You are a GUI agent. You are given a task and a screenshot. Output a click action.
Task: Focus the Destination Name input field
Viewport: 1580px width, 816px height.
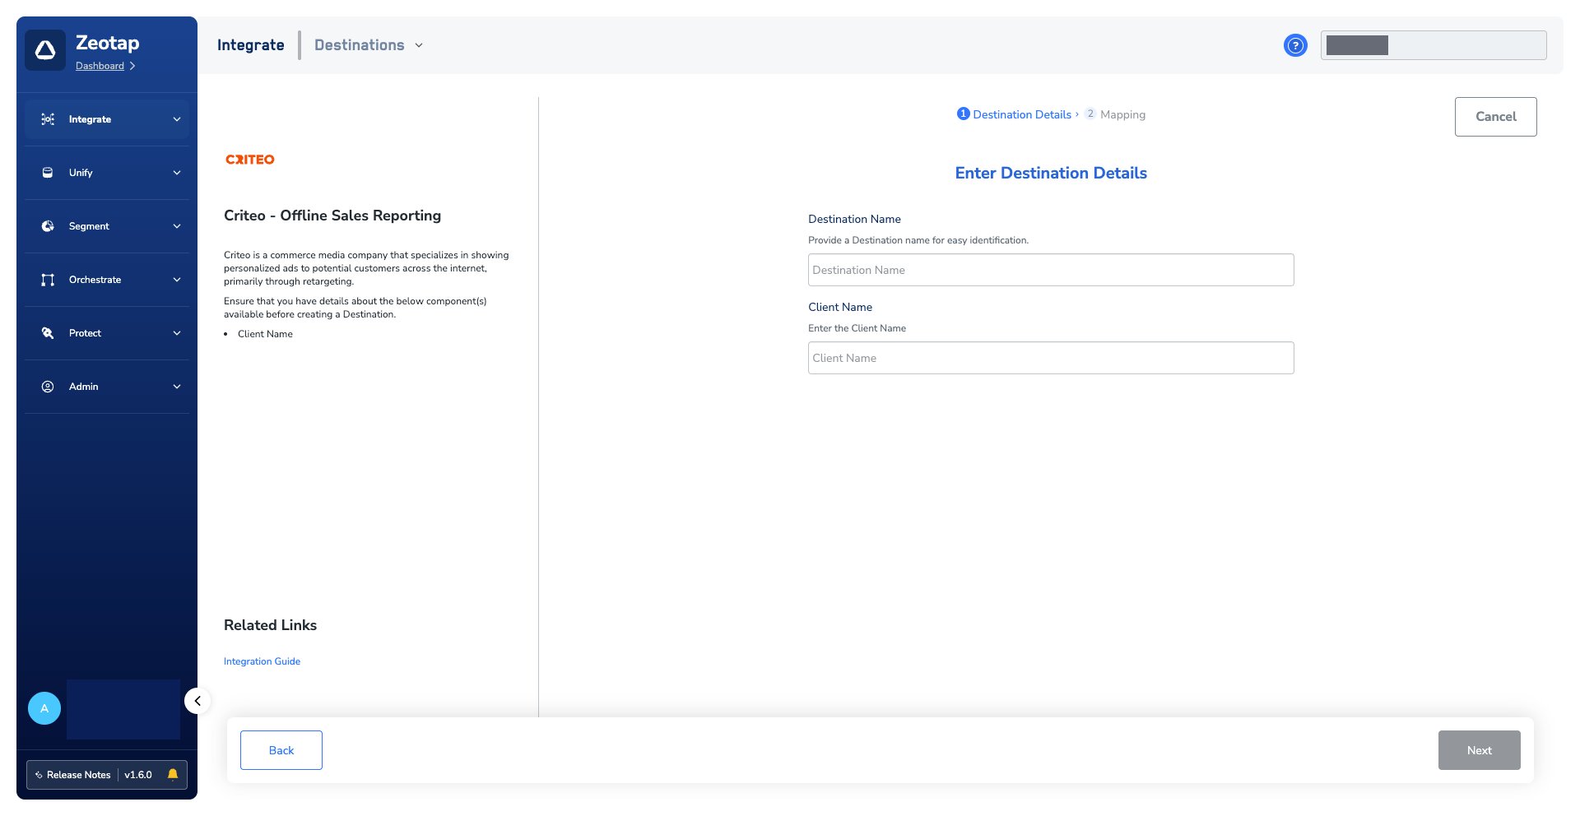coord(1051,270)
